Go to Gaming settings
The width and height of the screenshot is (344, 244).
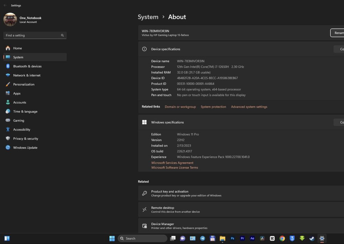point(35,120)
